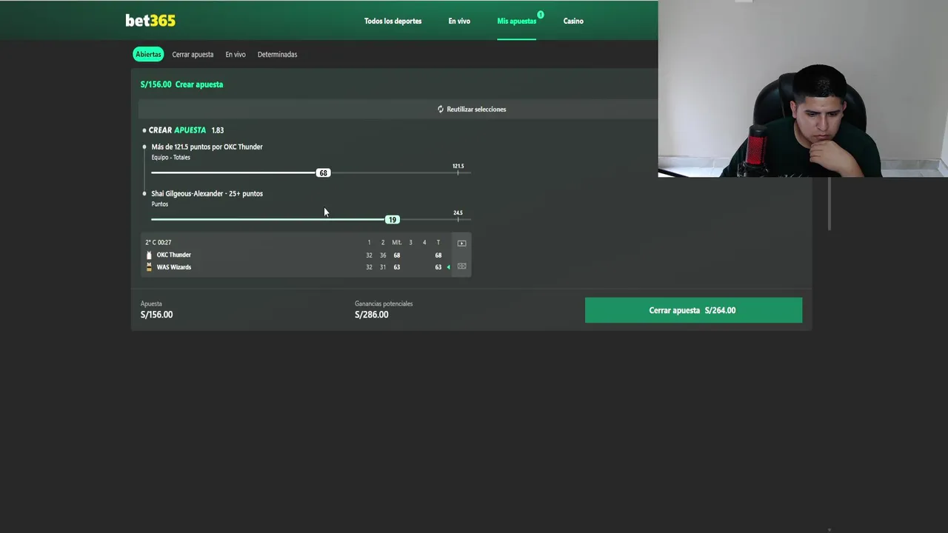Viewport: 948px width, 533px height.
Task: Select the Abiertas tab
Action: click(x=148, y=54)
